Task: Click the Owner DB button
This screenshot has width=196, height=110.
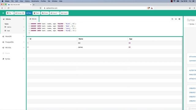Action: click(20, 13)
